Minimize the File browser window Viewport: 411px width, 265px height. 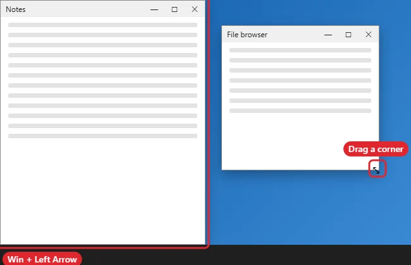pos(328,35)
